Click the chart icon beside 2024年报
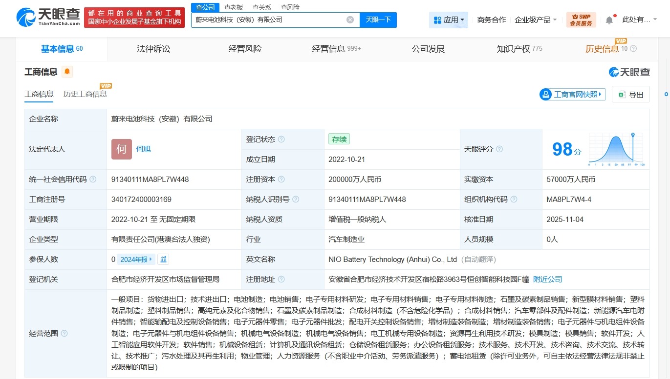670x379 pixels. (x=163, y=259)
